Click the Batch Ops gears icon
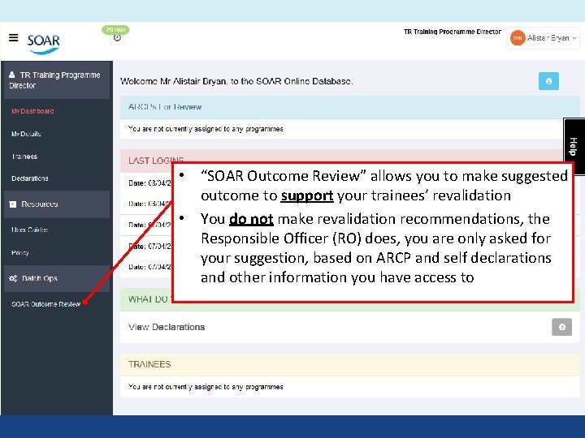 [x=13, y=278]
